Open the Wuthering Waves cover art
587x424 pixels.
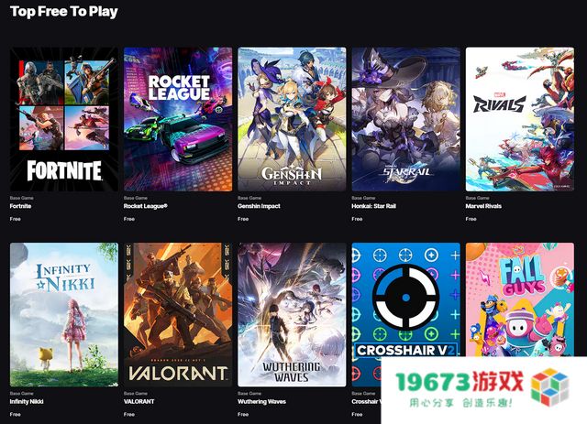(x=292, y=315)
